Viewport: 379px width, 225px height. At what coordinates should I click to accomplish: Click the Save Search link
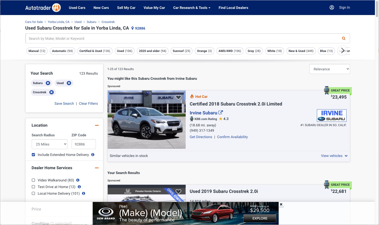tap(64, 103)
